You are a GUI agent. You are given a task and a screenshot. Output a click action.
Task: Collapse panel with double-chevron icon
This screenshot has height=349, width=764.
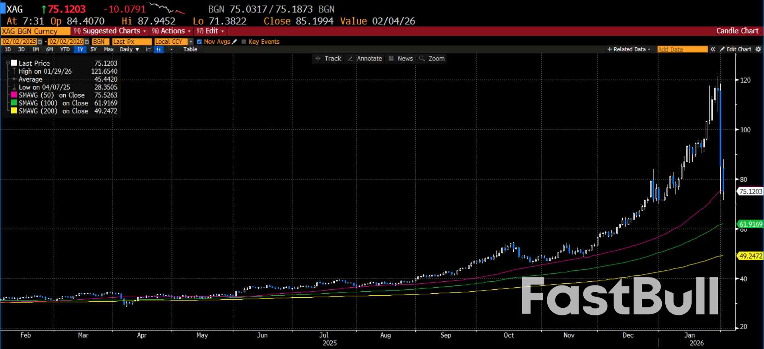pos(713,49)
